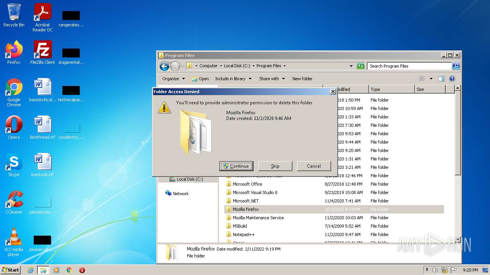Sort by the Type column header
Image resolution: width=490 pixels, height=275 pixels.
(392, 89)
